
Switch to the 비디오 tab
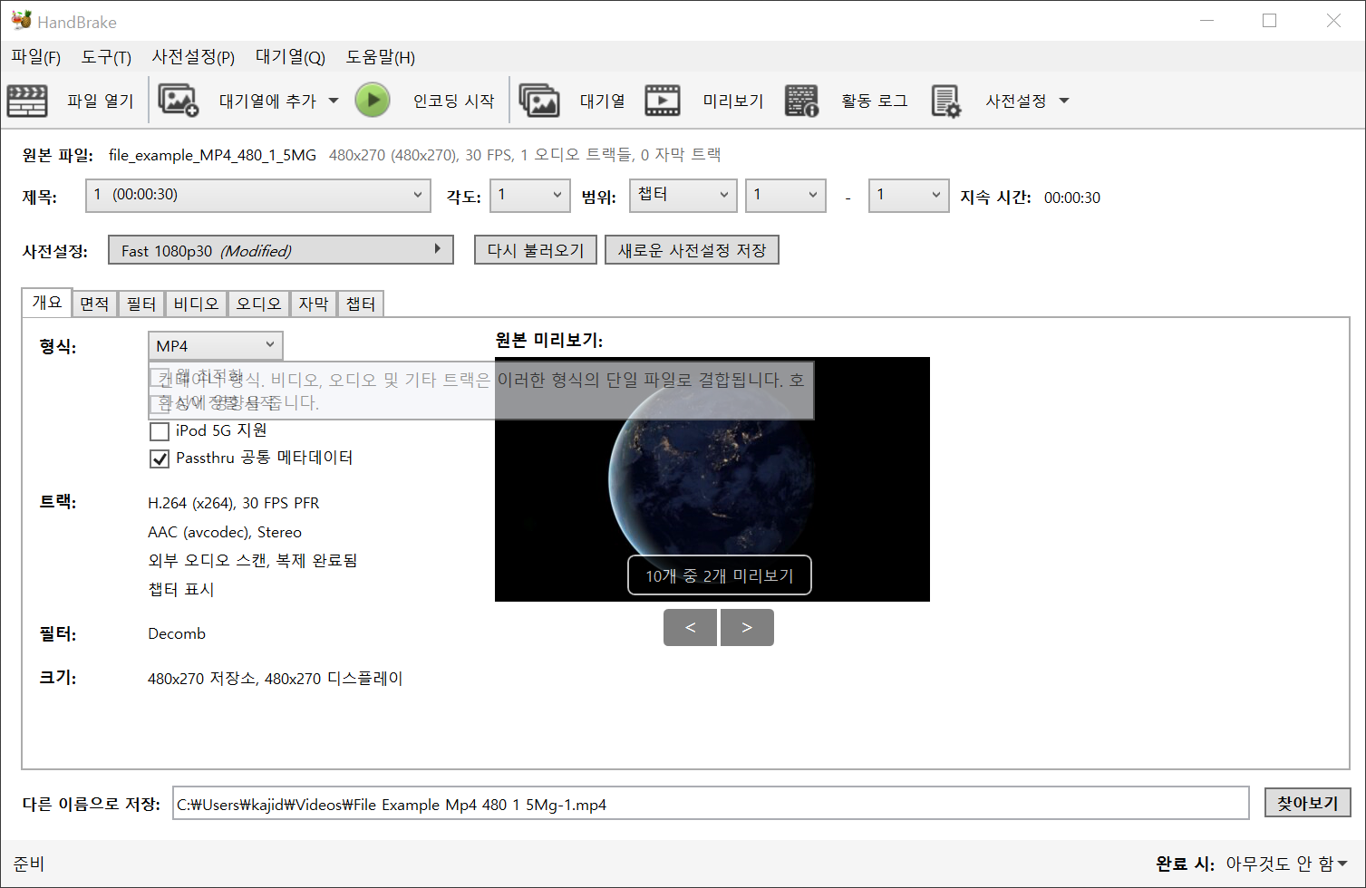197,304
